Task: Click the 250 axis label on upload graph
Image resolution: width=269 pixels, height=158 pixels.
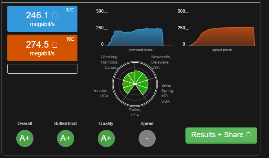Action: [181, 28]
